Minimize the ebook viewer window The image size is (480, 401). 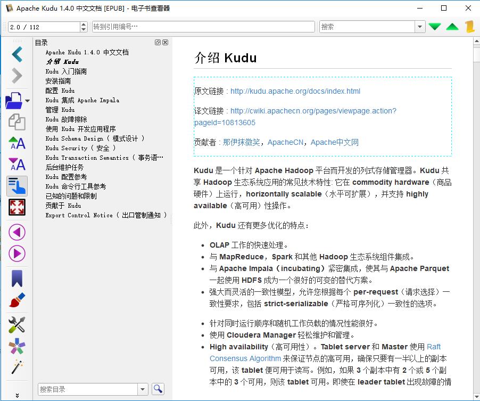coord(420,9)
